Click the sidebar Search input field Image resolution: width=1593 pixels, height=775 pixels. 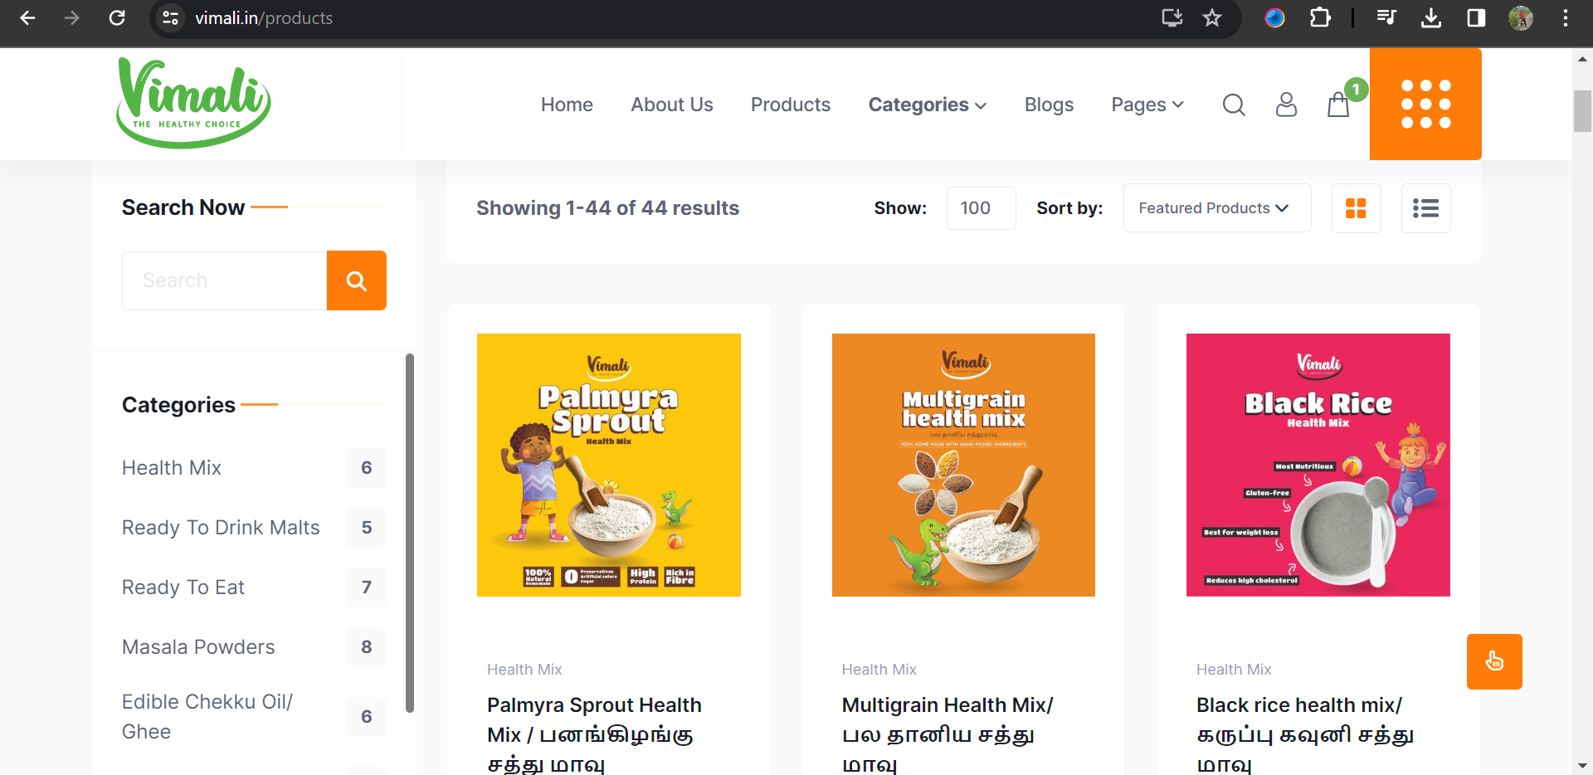pyautogui.click(x=224, y=280)
